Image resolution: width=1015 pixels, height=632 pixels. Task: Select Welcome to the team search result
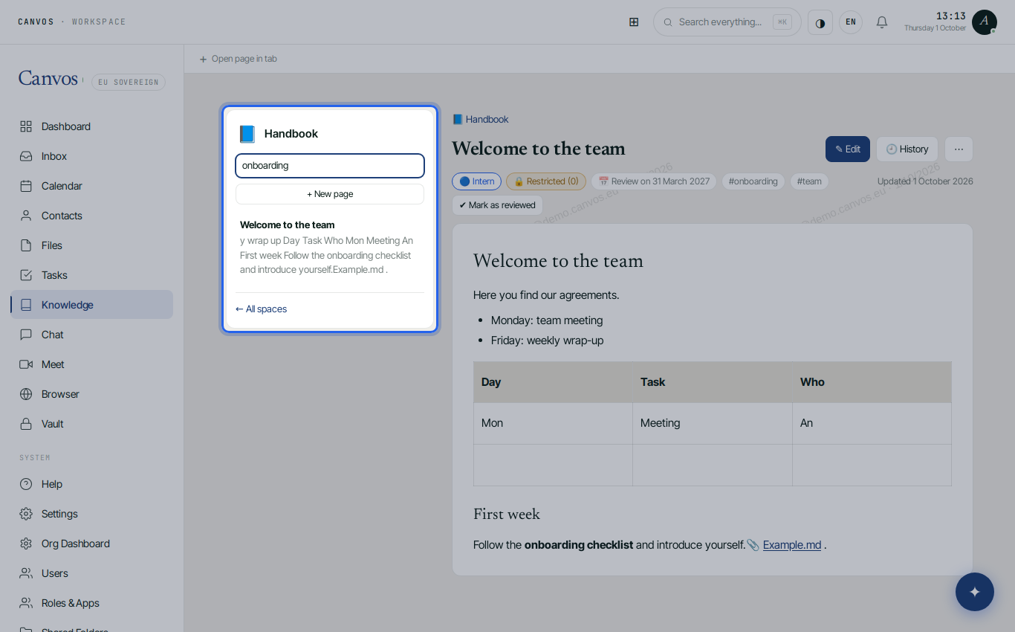coord(330,247)
